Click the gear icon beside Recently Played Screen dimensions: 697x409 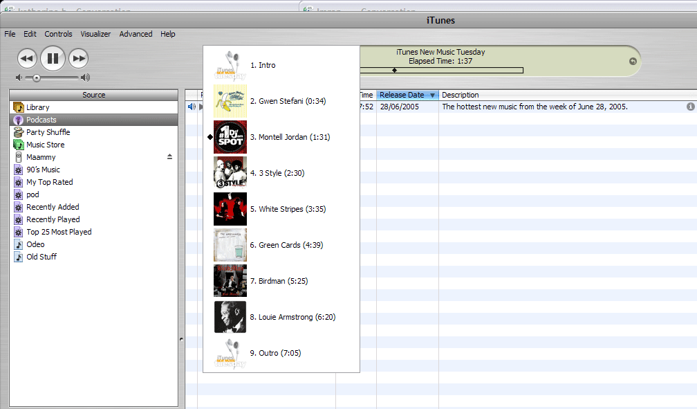click(18, 219)
